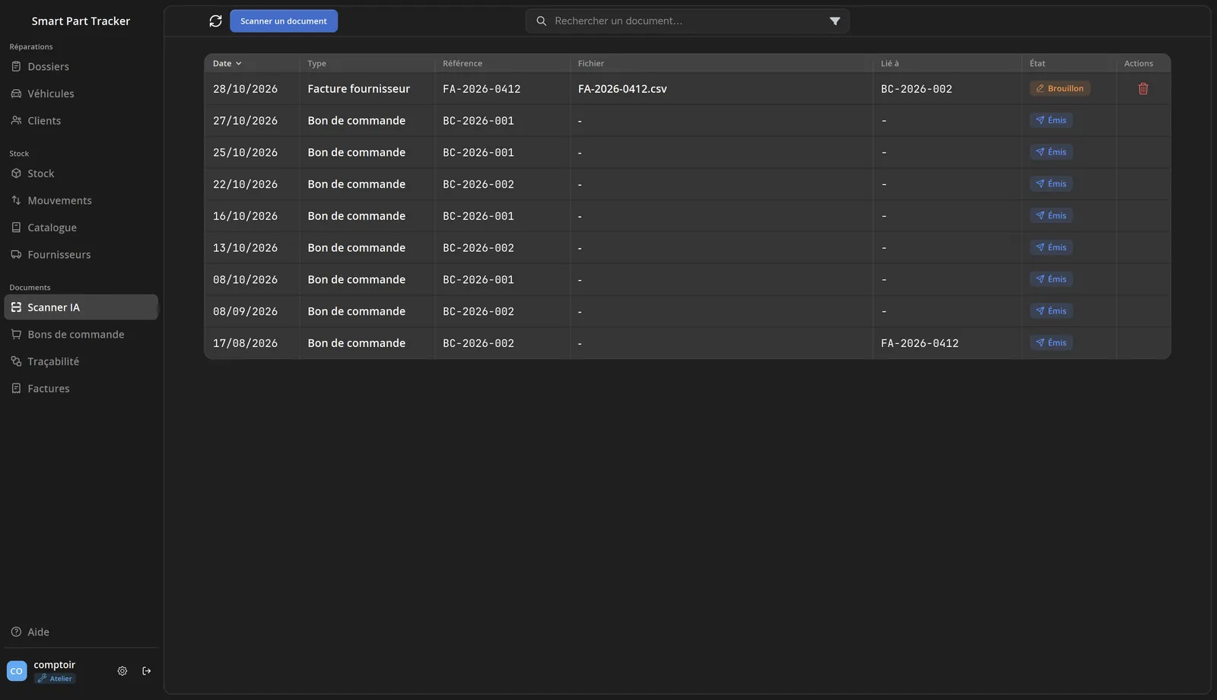The height and width of the screenshot is (700, 1217).
Task: Navigate to Stock
Action: coord(81,173)
